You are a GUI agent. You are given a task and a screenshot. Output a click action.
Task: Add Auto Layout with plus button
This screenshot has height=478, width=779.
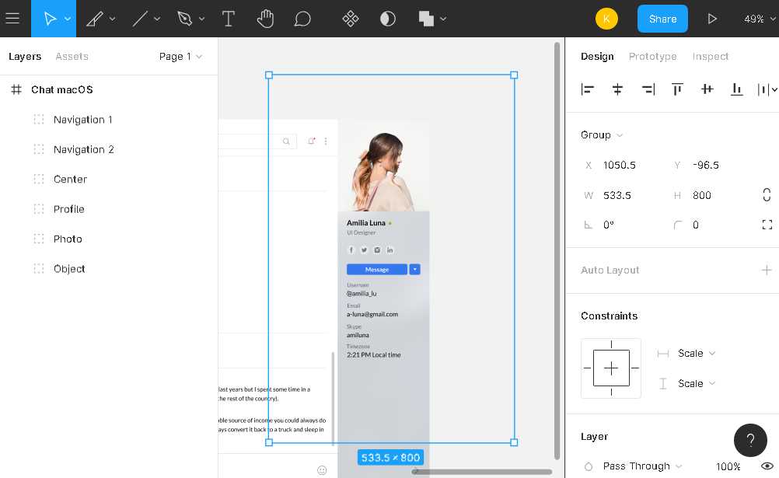pyautogui.click(x=767, y=270)
